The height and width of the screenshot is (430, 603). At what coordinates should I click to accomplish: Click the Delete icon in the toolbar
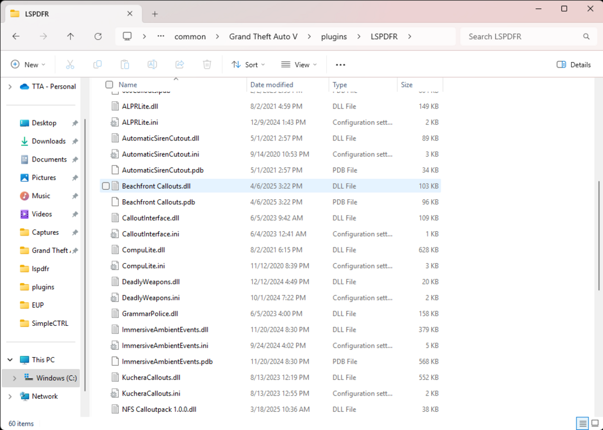pyautogui.click(x=206, y=64)
